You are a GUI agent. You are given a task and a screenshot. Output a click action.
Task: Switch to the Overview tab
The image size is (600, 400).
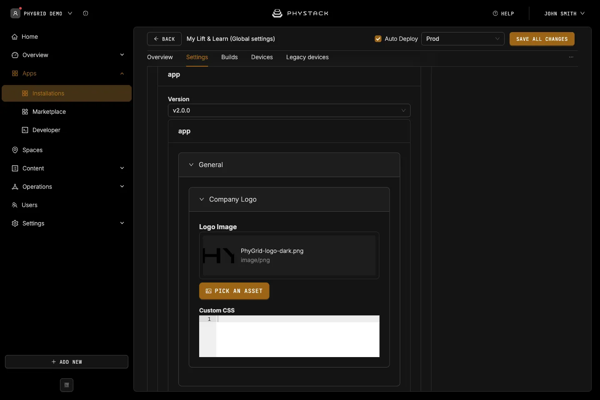[x=160, y=57]
